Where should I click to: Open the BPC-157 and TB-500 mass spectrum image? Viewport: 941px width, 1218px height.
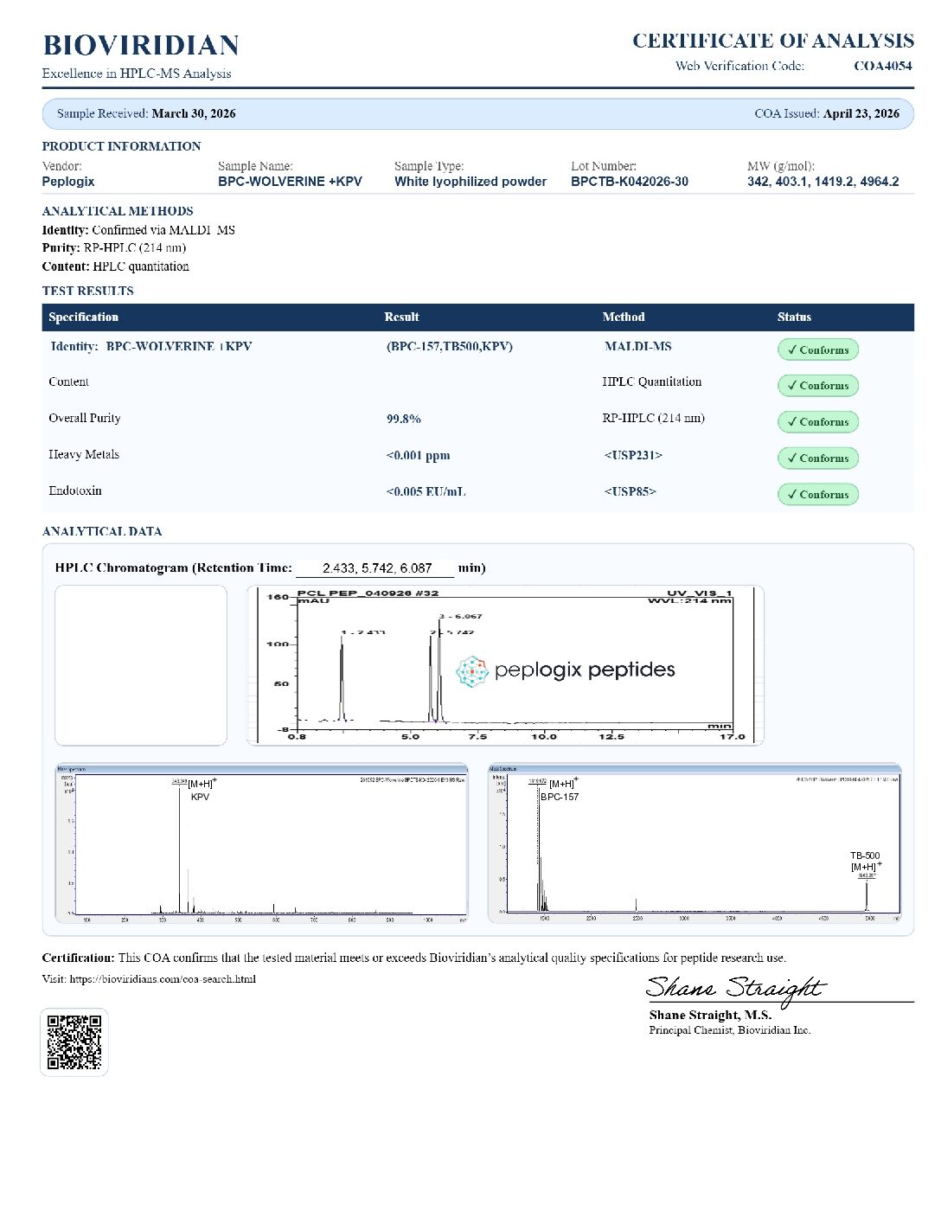(x=695, y=843)
